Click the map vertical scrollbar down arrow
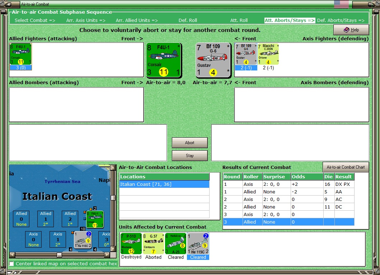 pyautogui.click(x=113, y=249)
